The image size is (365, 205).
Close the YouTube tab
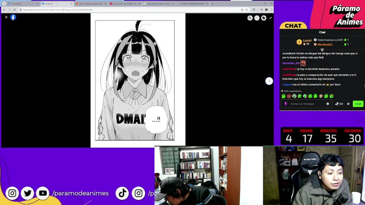(140, 4)
